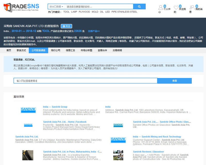The image size is (206, 165).
Task: Expand the 全部产品 list
Action: (94, 31)
